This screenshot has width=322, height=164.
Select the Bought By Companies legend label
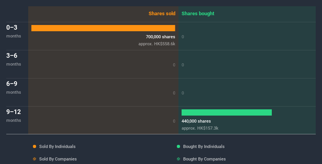pos(204,159)
